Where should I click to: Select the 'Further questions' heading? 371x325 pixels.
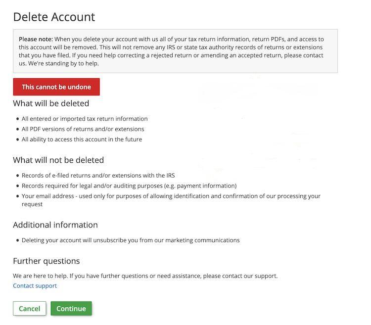pos(46,261)
